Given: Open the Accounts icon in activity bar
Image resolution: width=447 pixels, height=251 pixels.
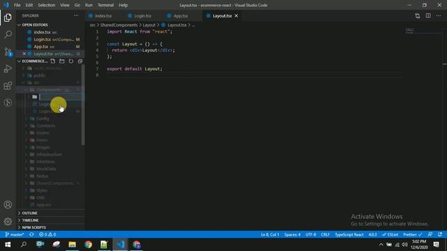Looking at the screenshot, I should point(8,204).
